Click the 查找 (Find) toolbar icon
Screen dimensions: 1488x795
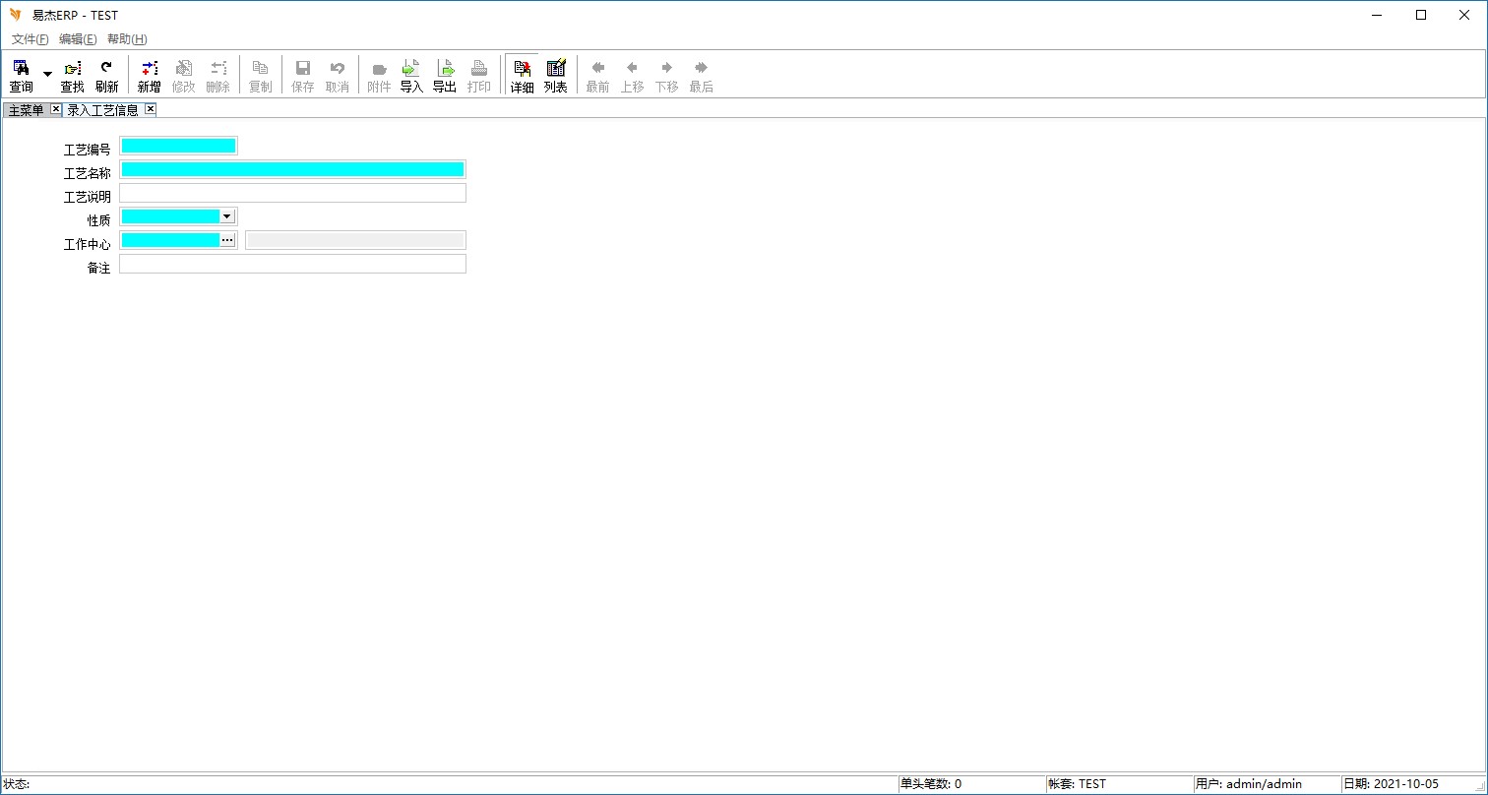coord(73,76)
